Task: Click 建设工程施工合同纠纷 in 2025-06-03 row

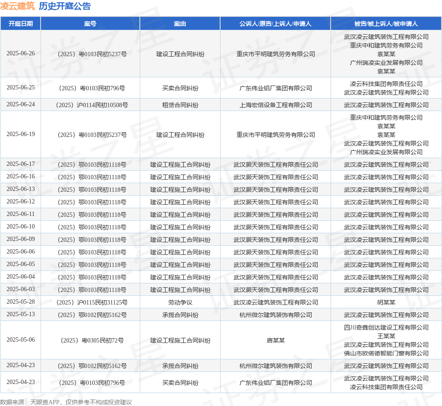Action: coord(180,290)
